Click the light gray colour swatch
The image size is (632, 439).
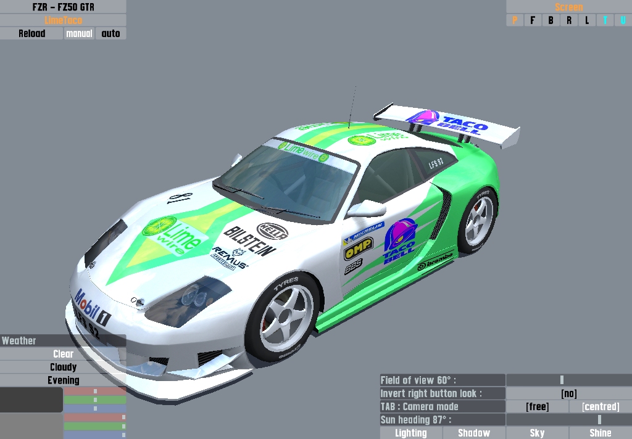31,426
